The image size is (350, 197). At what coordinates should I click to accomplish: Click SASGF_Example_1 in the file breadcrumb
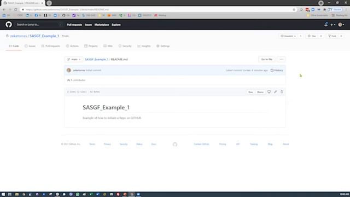(96, 60)
